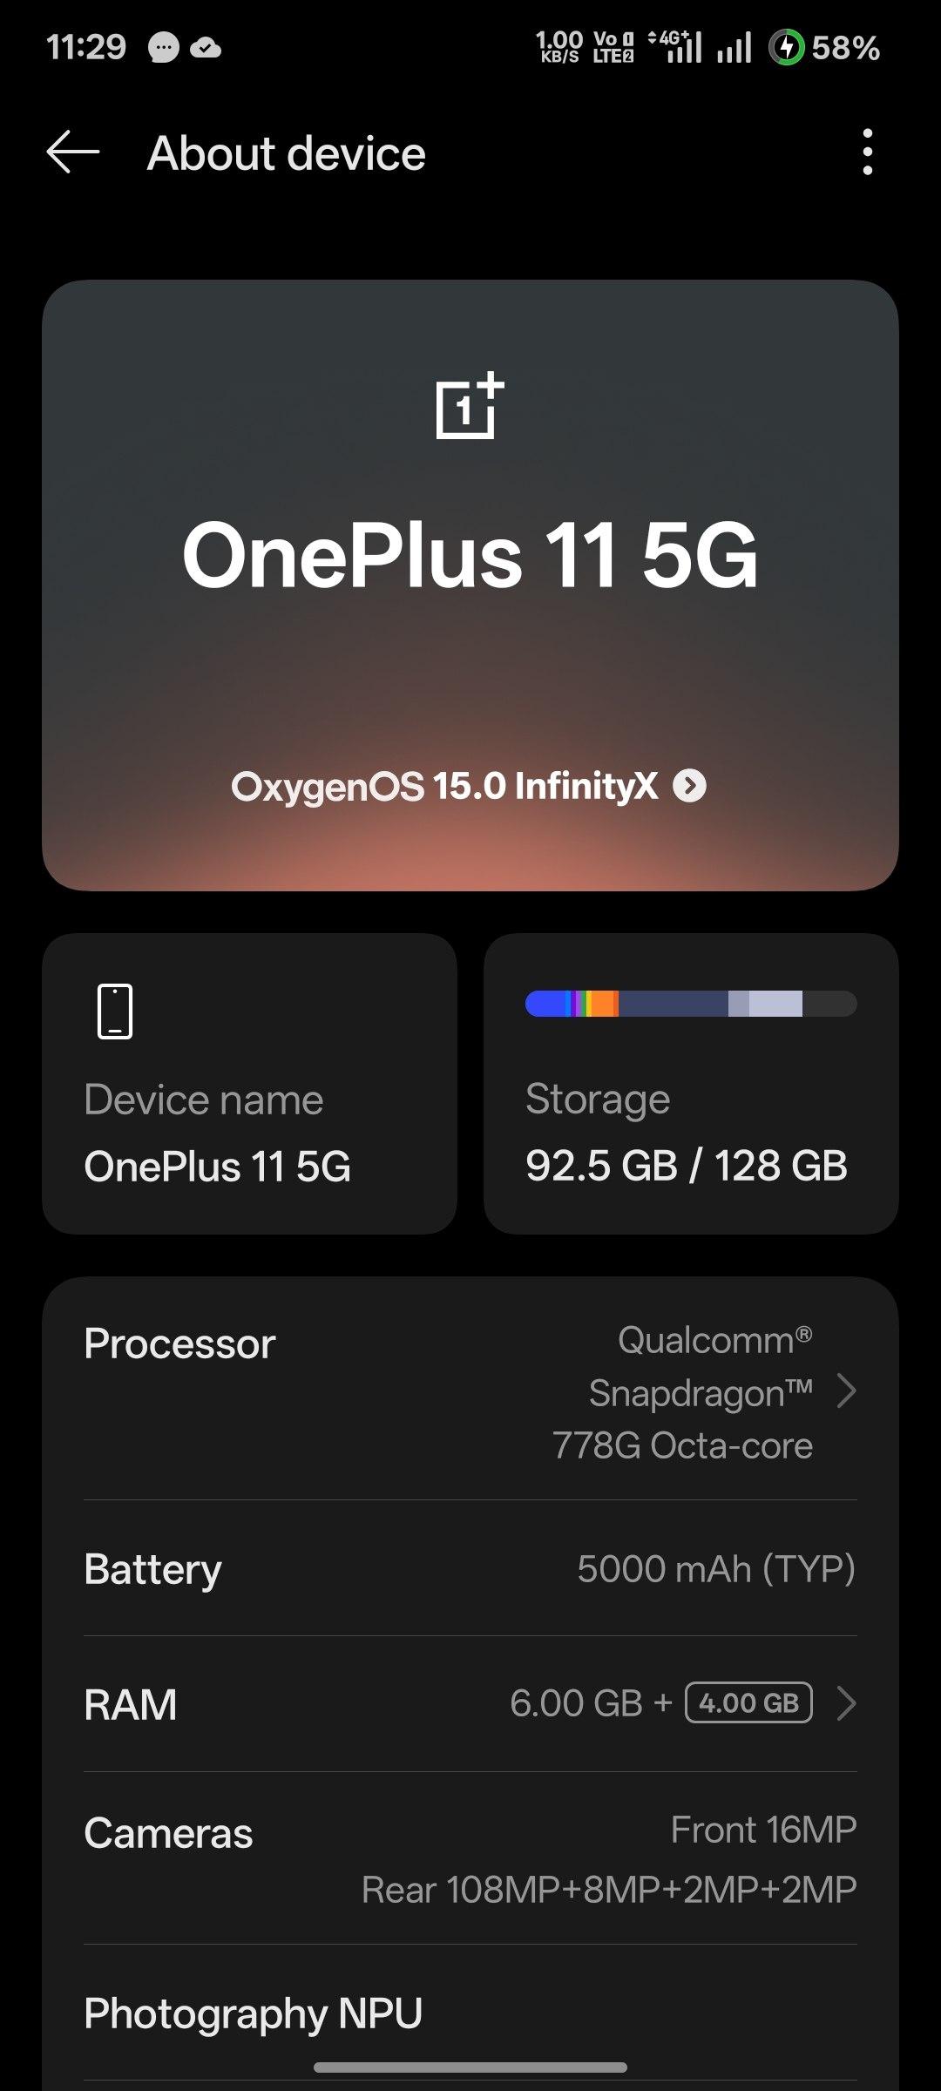Viewport: 941px width, 2091px height.
Task: Select the Cameras specification row
Action: coord(470,1860)
